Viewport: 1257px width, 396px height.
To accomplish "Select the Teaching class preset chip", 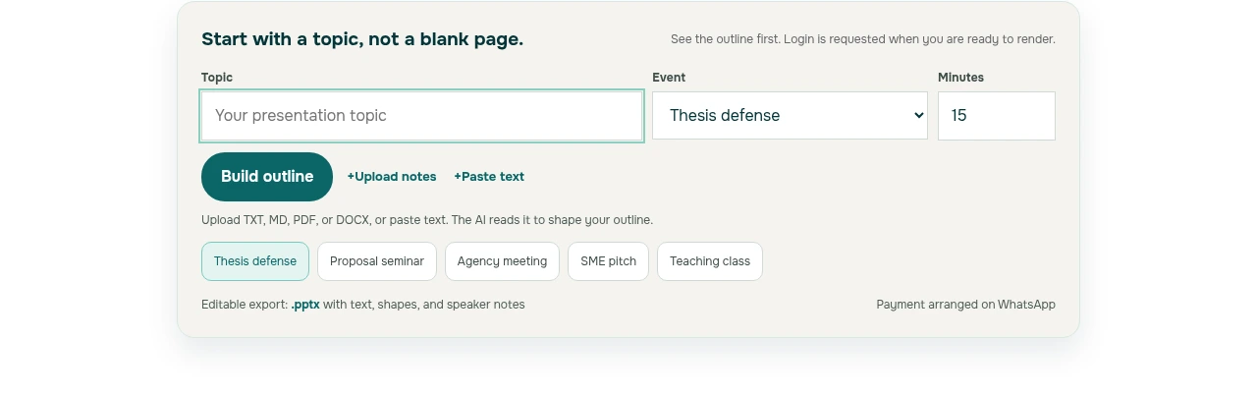I will [x=710, y=261].
